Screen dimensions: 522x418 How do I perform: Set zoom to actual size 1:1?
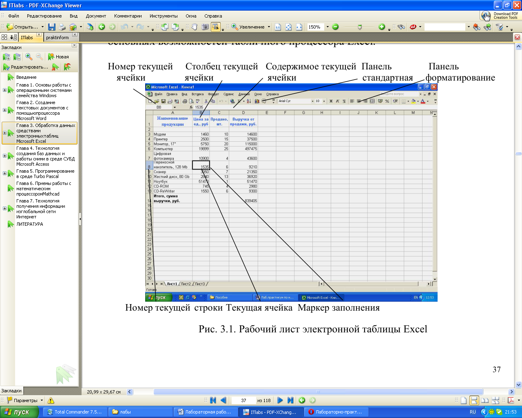point(278,27)
